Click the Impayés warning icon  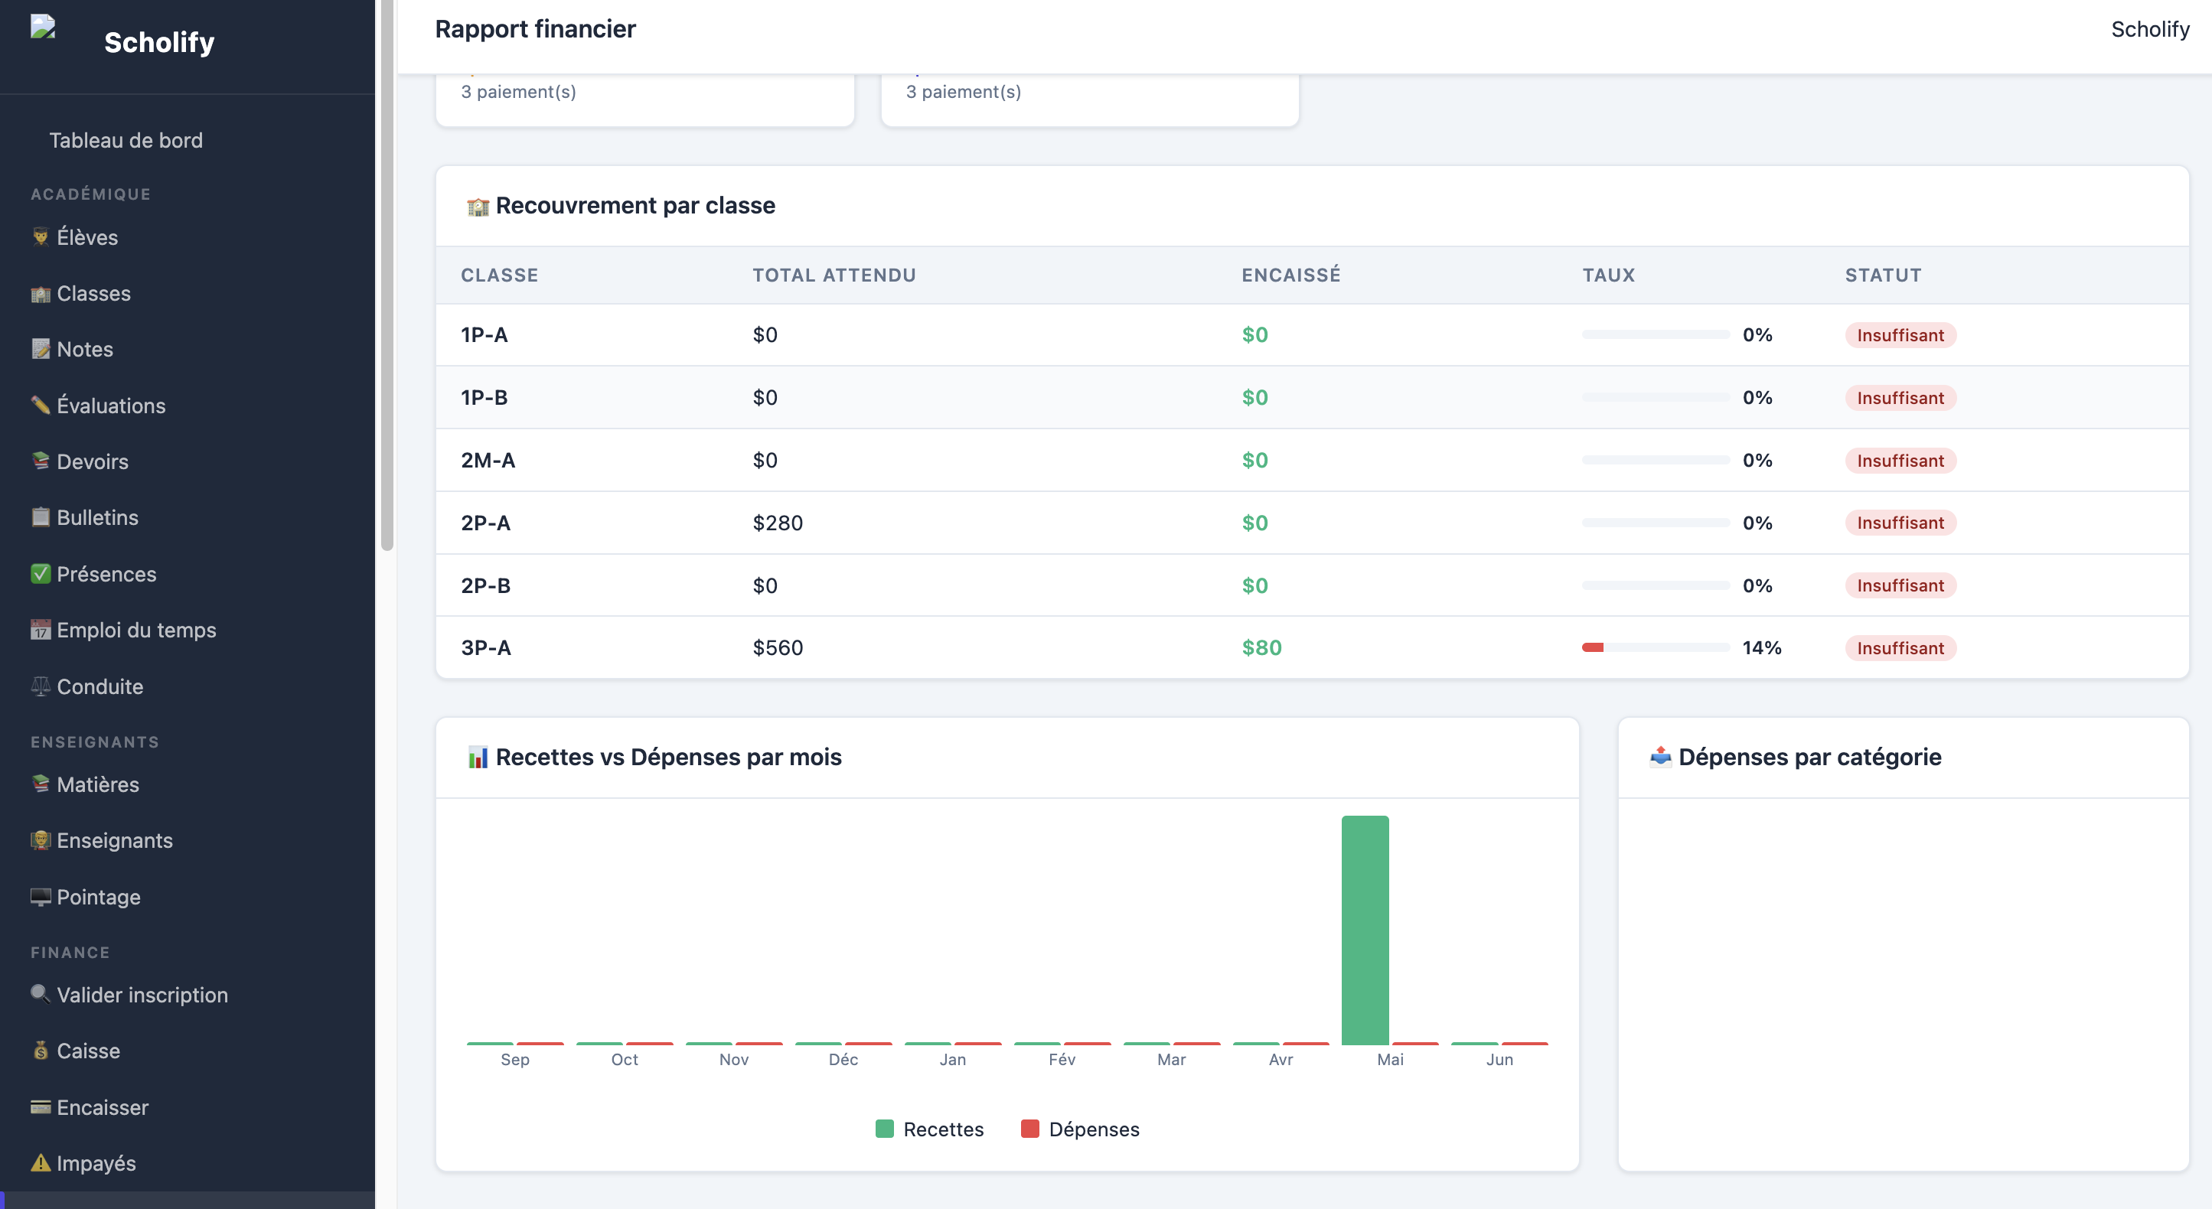click(x=41, y=1164)
